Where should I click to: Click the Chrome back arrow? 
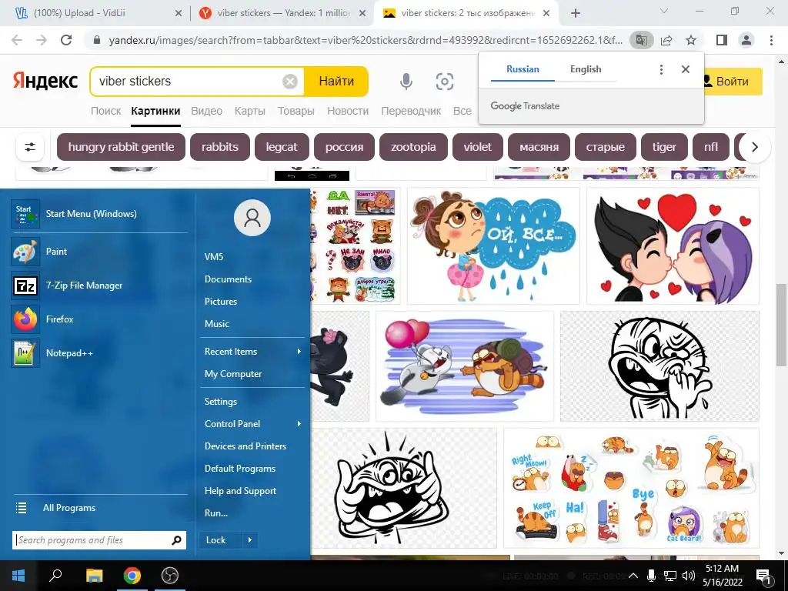[x=17, y=40]
